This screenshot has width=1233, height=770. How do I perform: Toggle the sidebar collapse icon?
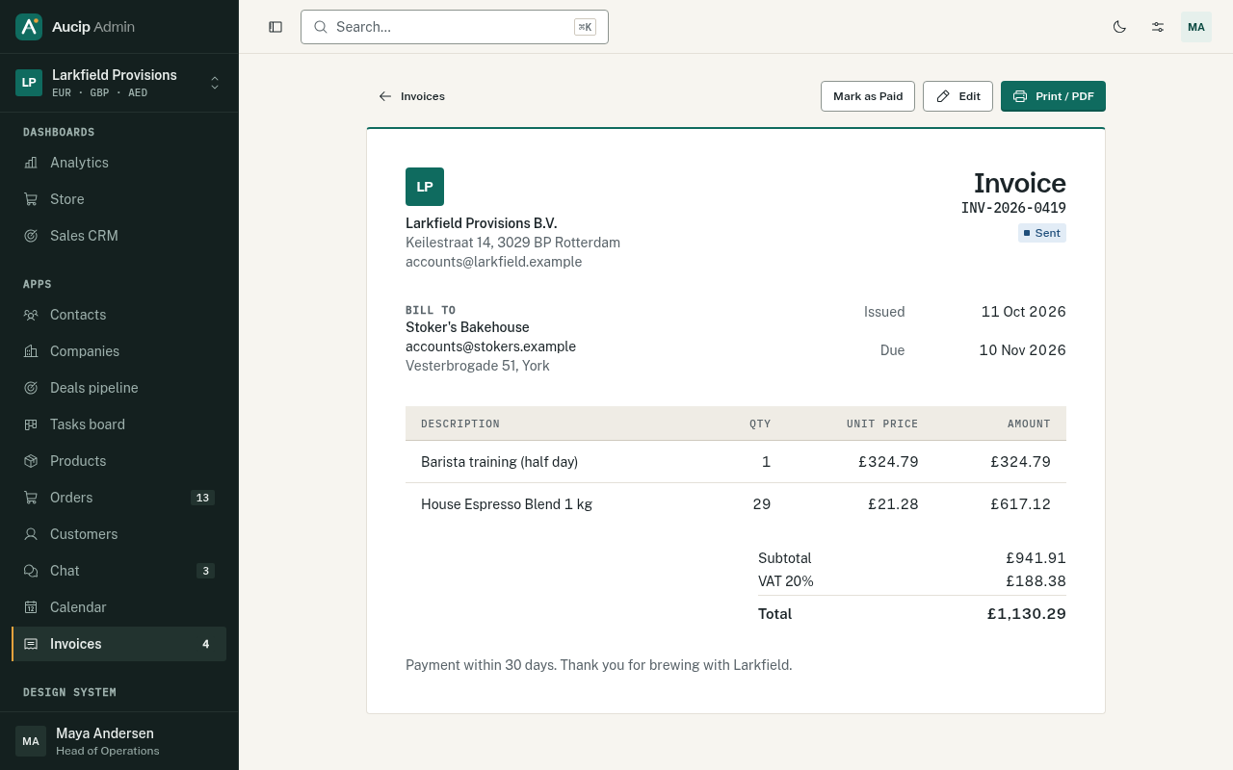click(x=275, y=27)
